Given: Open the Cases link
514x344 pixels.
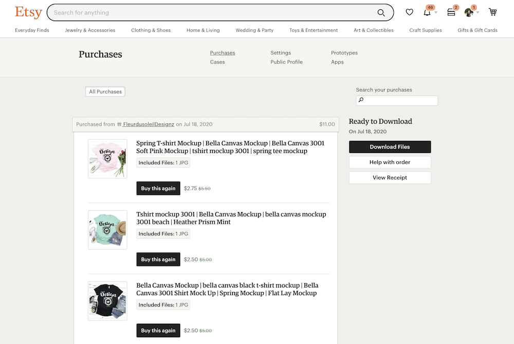Looking at the screenshot, I should coord(217,62).
